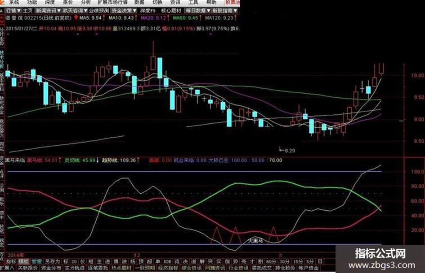This screenshot has height=273, width=425.
Task: Go to the 主页 button
Action: 27,11
